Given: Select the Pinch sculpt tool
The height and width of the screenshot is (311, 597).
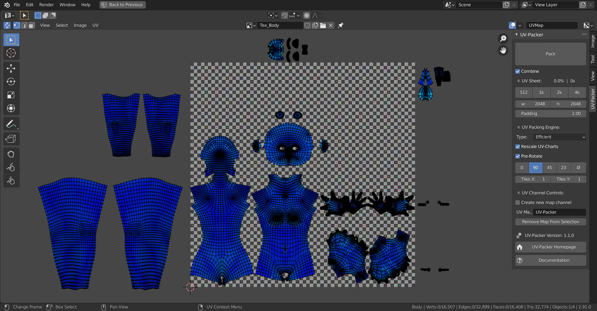Looking at the screenshot, I should [x=11, y=180].
